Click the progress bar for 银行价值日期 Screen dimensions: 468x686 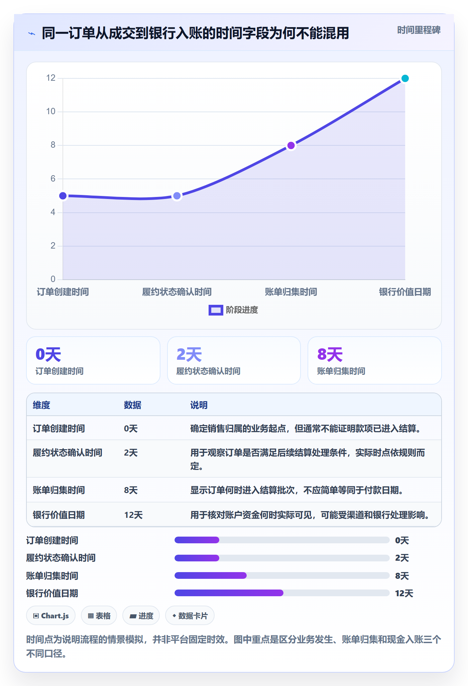pyautogui.click(x=282, y=593)
